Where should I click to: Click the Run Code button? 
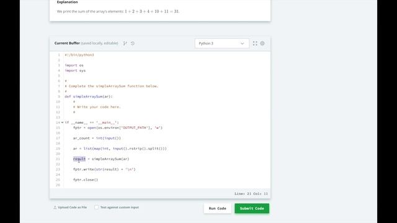pos(218,208)
